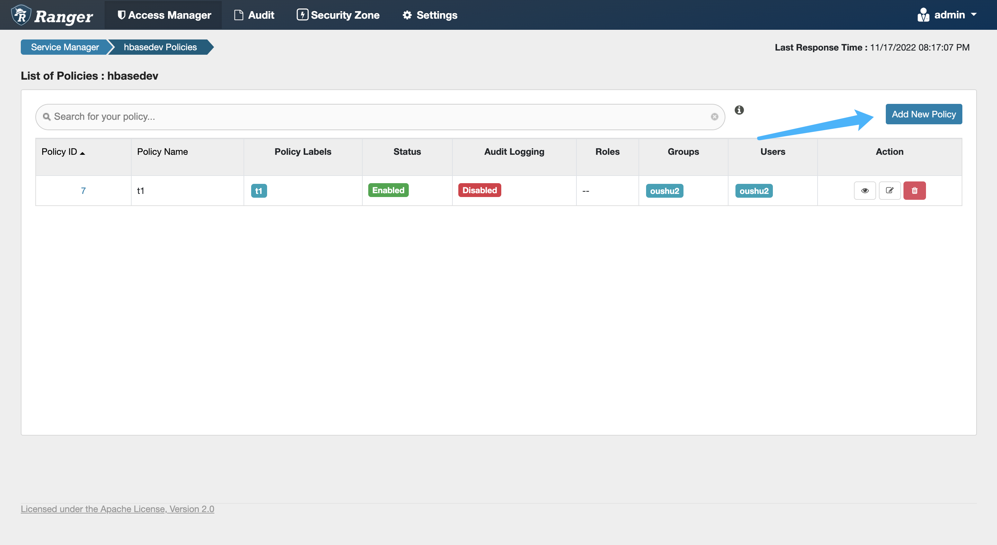
Task: Click the Ranger logo
Action: (x=52, y=15)
